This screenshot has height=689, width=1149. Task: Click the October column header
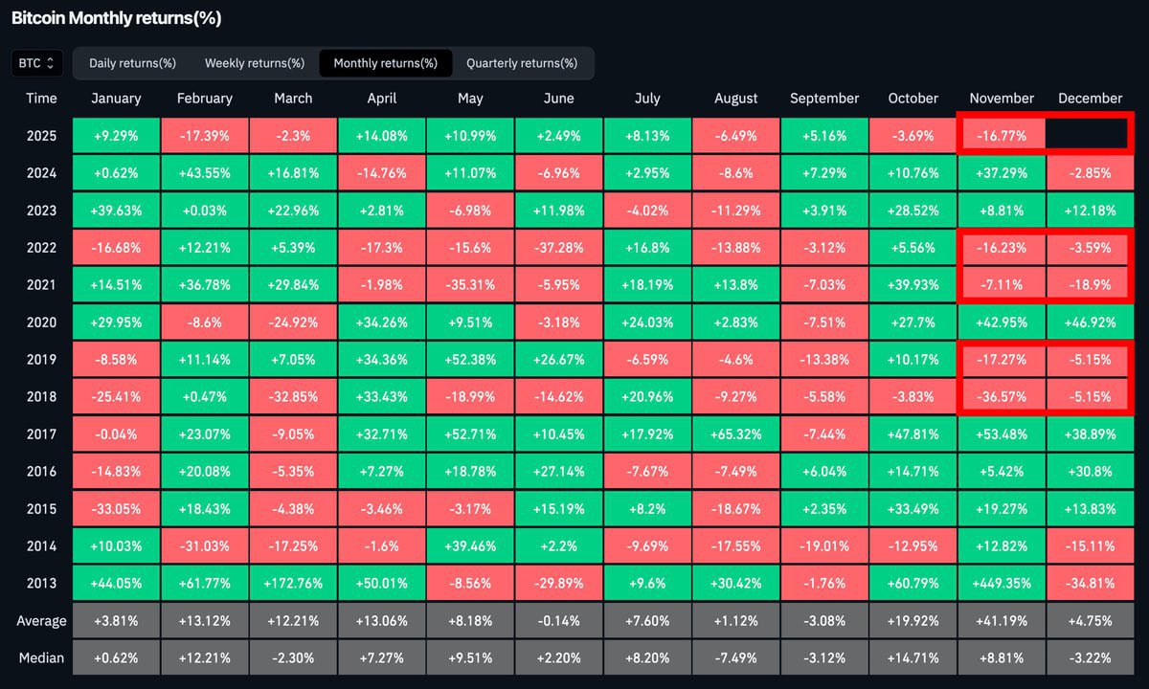pyautogui.click(x=913, y=98)
